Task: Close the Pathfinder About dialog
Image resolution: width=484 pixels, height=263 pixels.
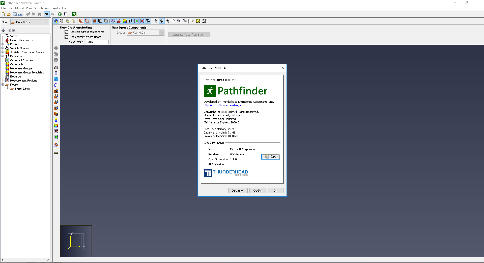Action: click(283, 68)
